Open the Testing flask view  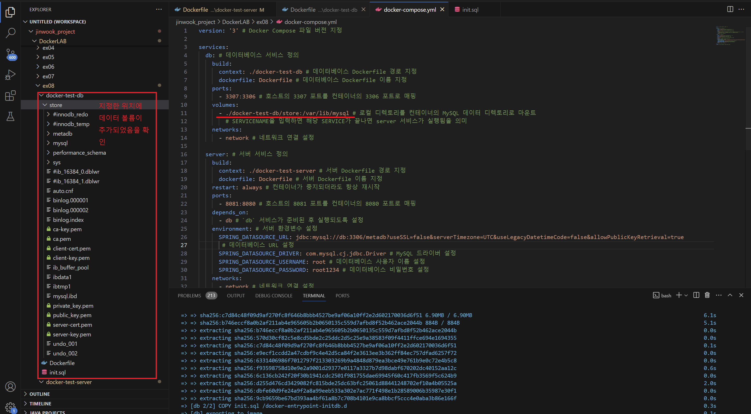pyautogui.click(x=10, y=117)
